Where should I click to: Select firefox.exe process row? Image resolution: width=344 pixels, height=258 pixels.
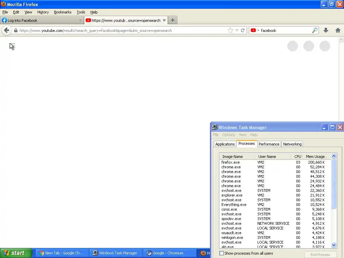pos(275,162)
